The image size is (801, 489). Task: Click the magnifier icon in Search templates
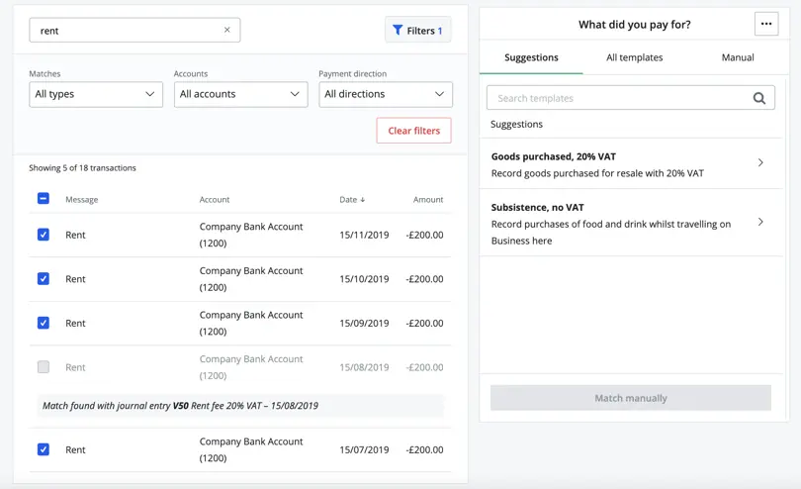pos(759,98)
